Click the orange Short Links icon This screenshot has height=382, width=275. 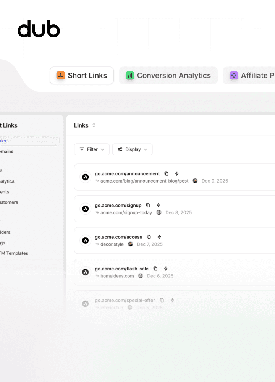60,76
